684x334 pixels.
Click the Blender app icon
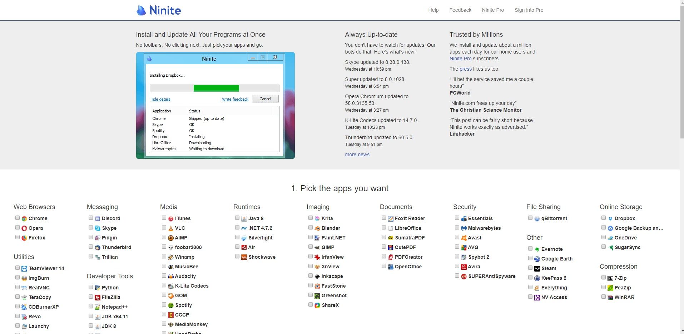(317, 228)
